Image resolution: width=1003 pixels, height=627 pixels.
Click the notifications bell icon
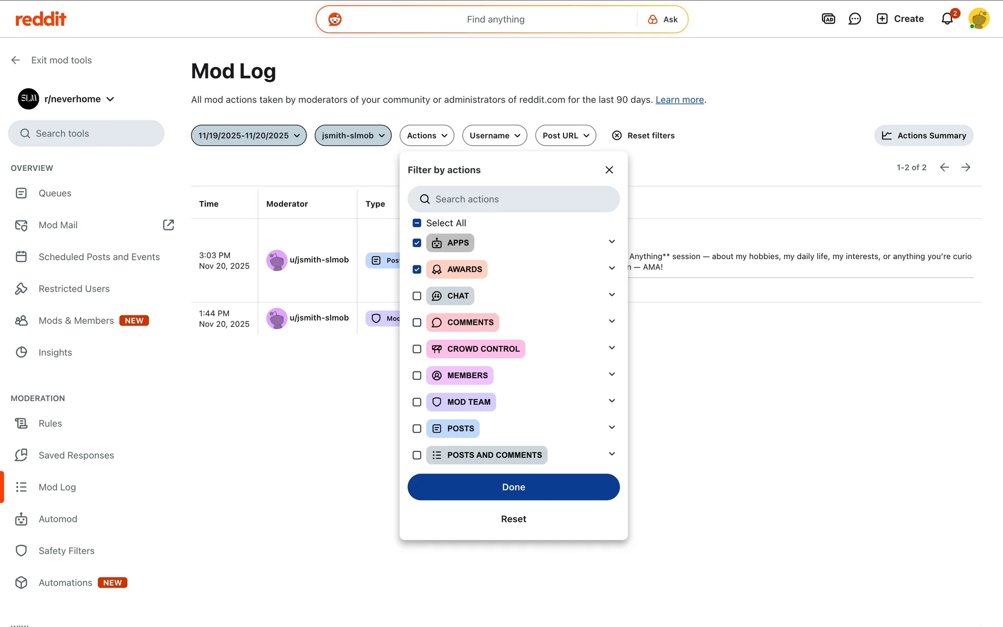(947, 19)
